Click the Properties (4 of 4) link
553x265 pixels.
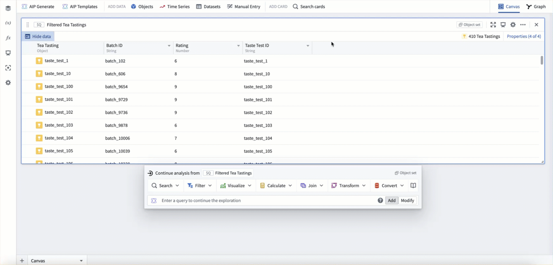click(524, 36)
